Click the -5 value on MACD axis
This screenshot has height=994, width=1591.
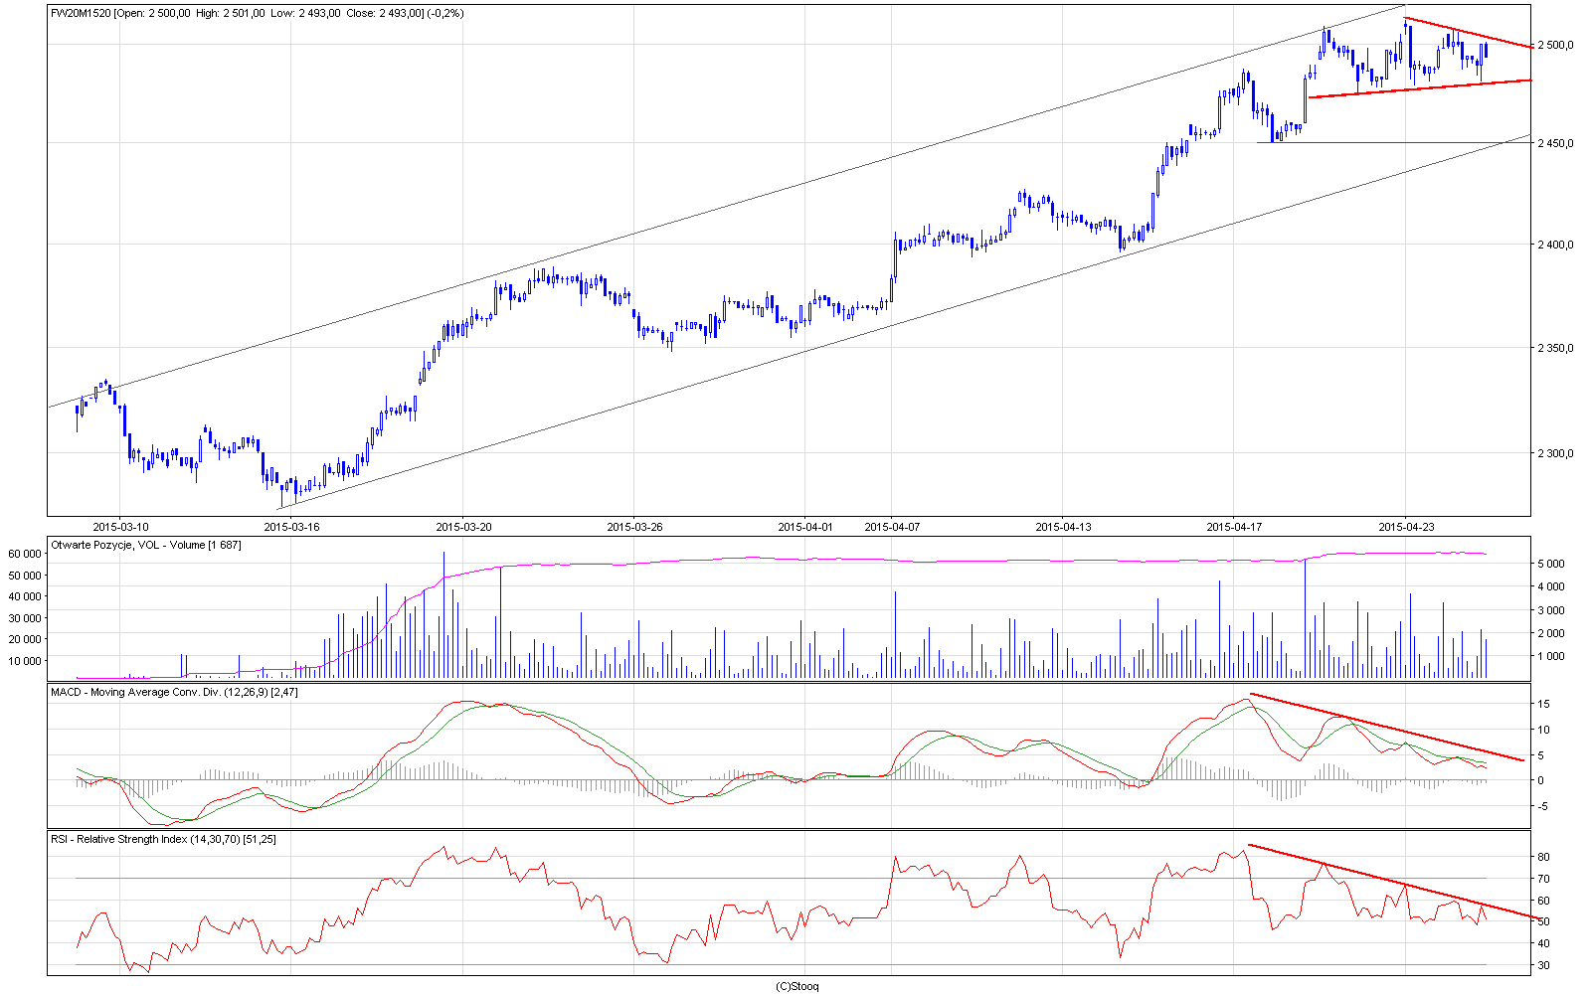1542,806
